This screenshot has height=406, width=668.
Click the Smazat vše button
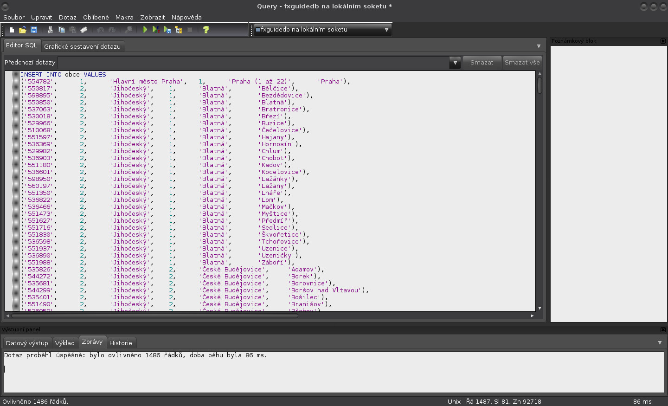point(522,63)
